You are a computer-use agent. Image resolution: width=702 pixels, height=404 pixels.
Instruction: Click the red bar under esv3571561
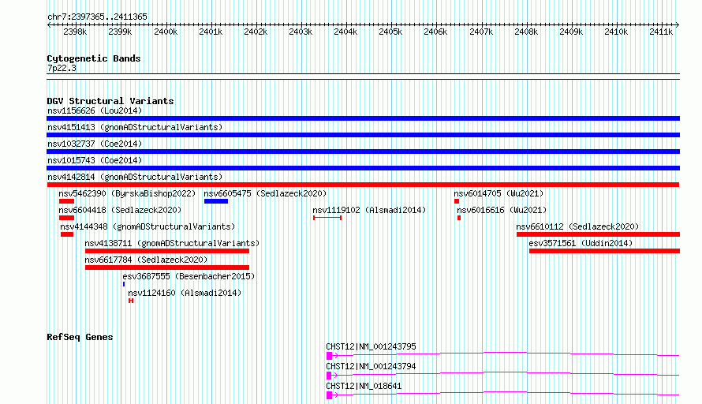604,251
